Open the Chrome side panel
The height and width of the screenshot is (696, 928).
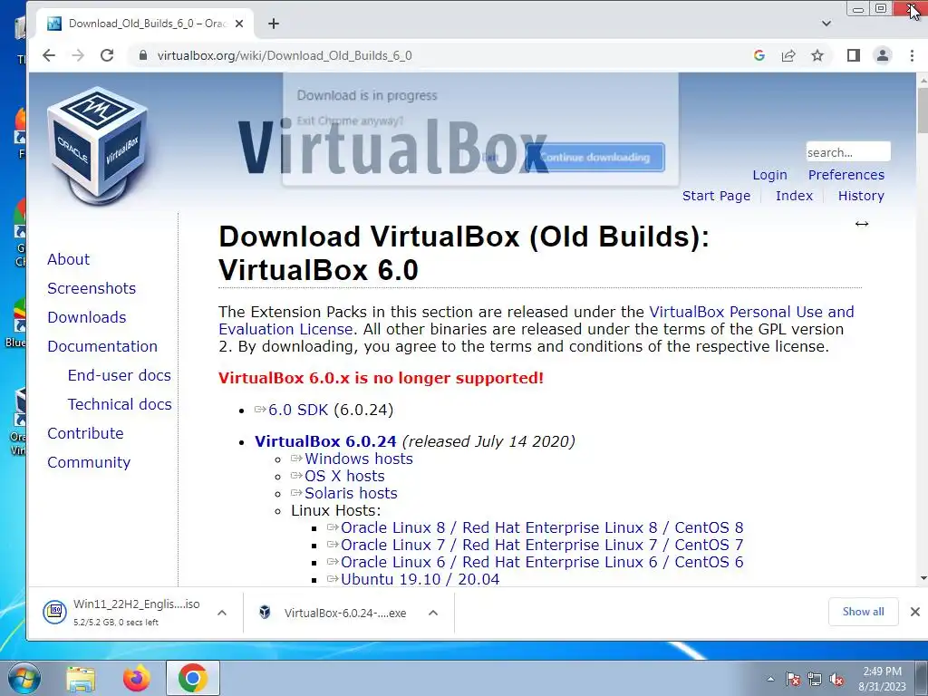[853, 55]
